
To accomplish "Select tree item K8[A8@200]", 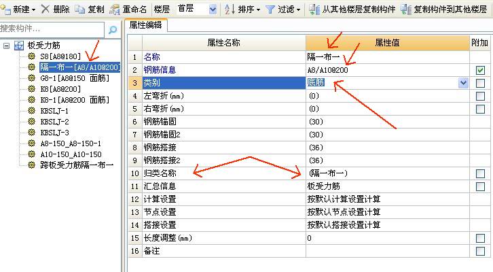I will [x=60, y=89].
